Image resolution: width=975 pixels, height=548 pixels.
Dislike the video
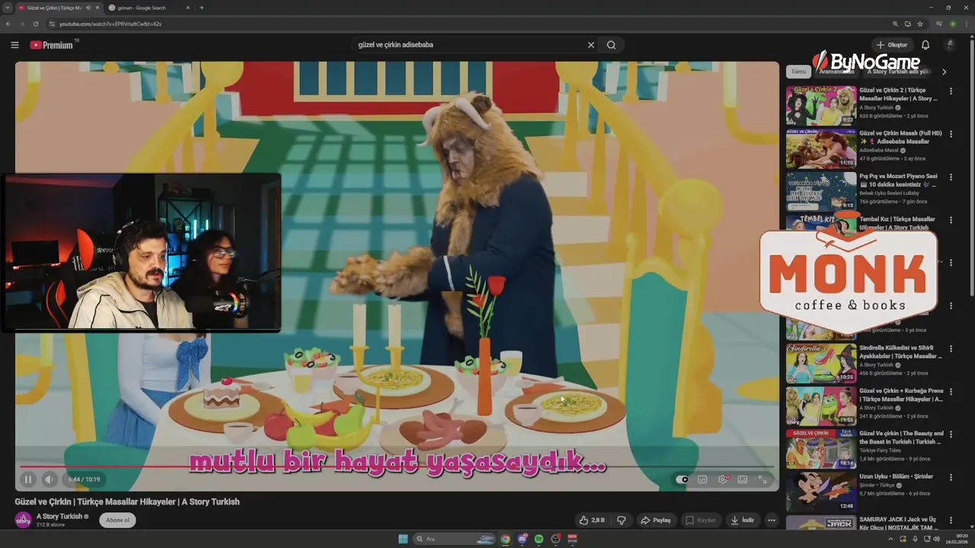click(622, 521)
